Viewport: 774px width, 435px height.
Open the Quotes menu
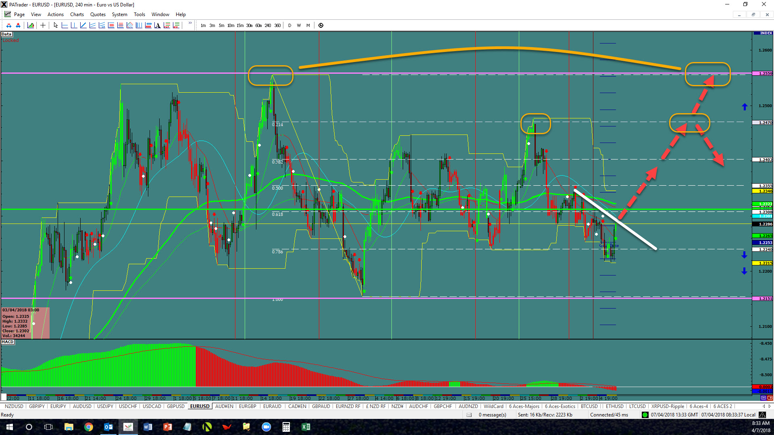point(98,14)
